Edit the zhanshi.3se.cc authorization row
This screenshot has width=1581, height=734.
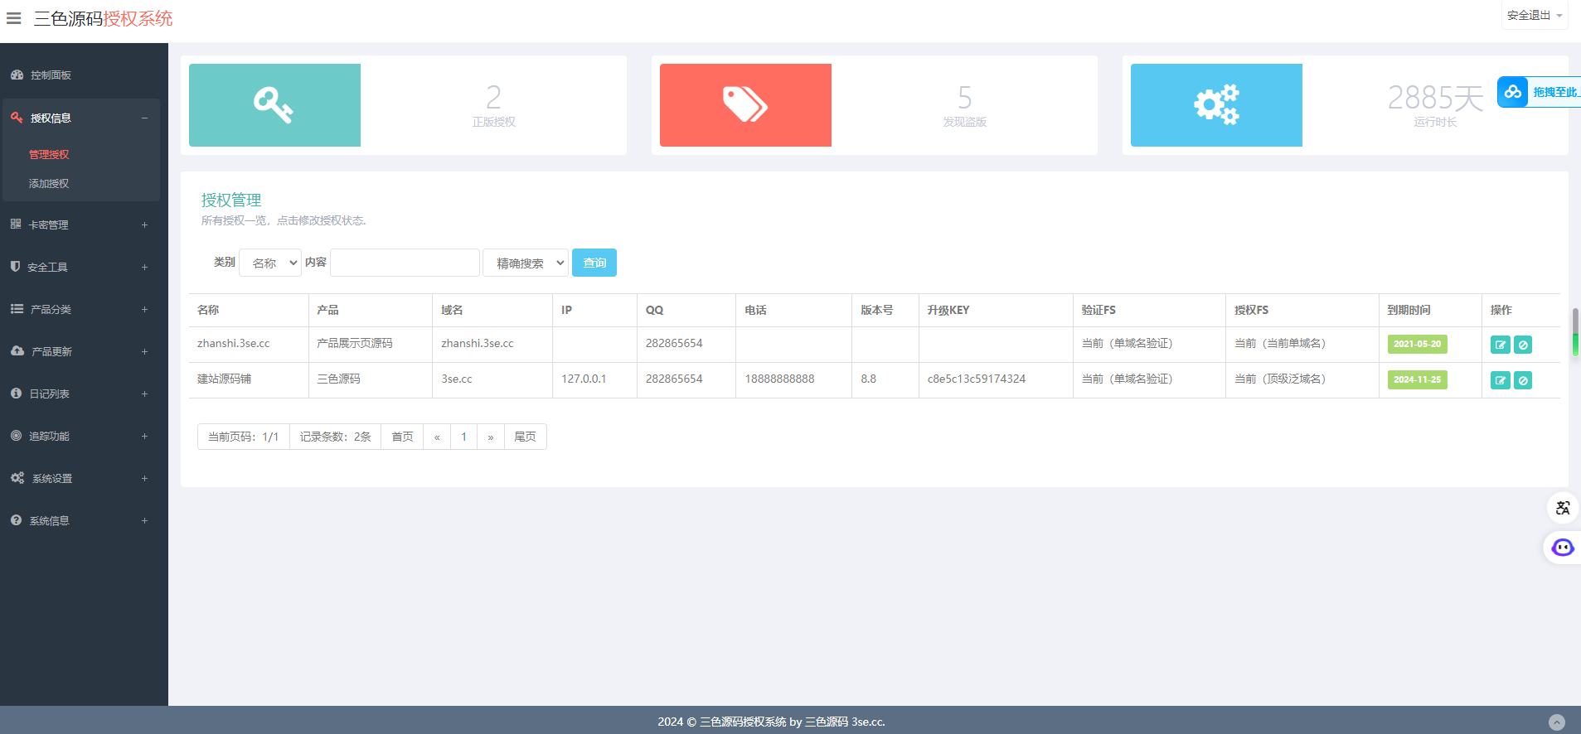(x=1501, y=345)
